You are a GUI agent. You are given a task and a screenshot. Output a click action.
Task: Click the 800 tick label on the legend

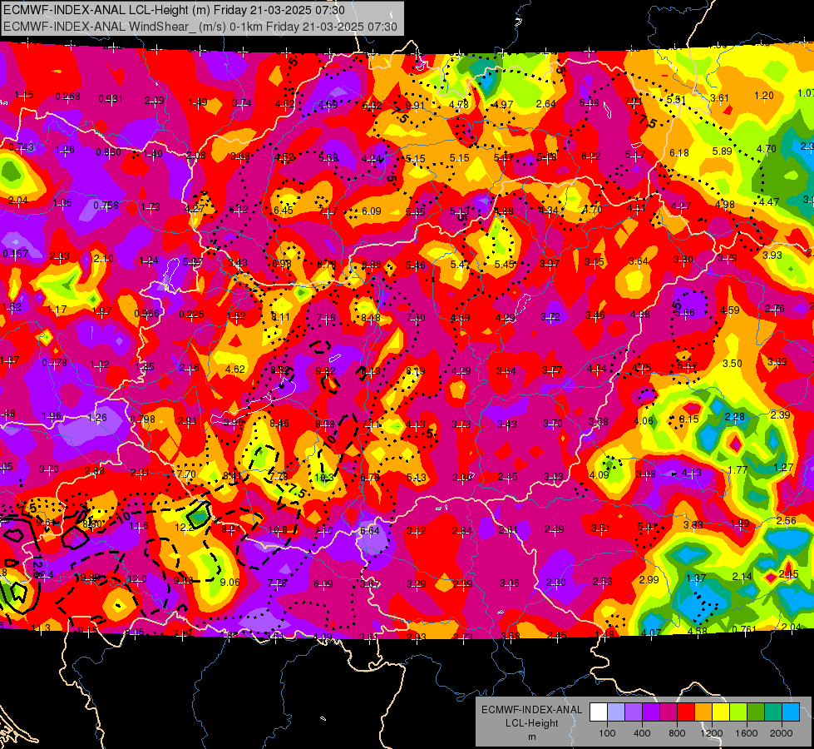pos(677,733)
